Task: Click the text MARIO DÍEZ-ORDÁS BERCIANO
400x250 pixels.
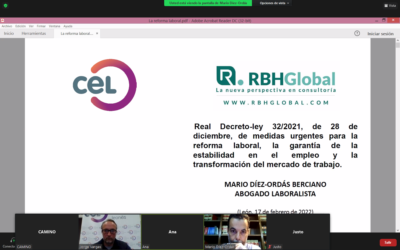Action: point(275,184)
